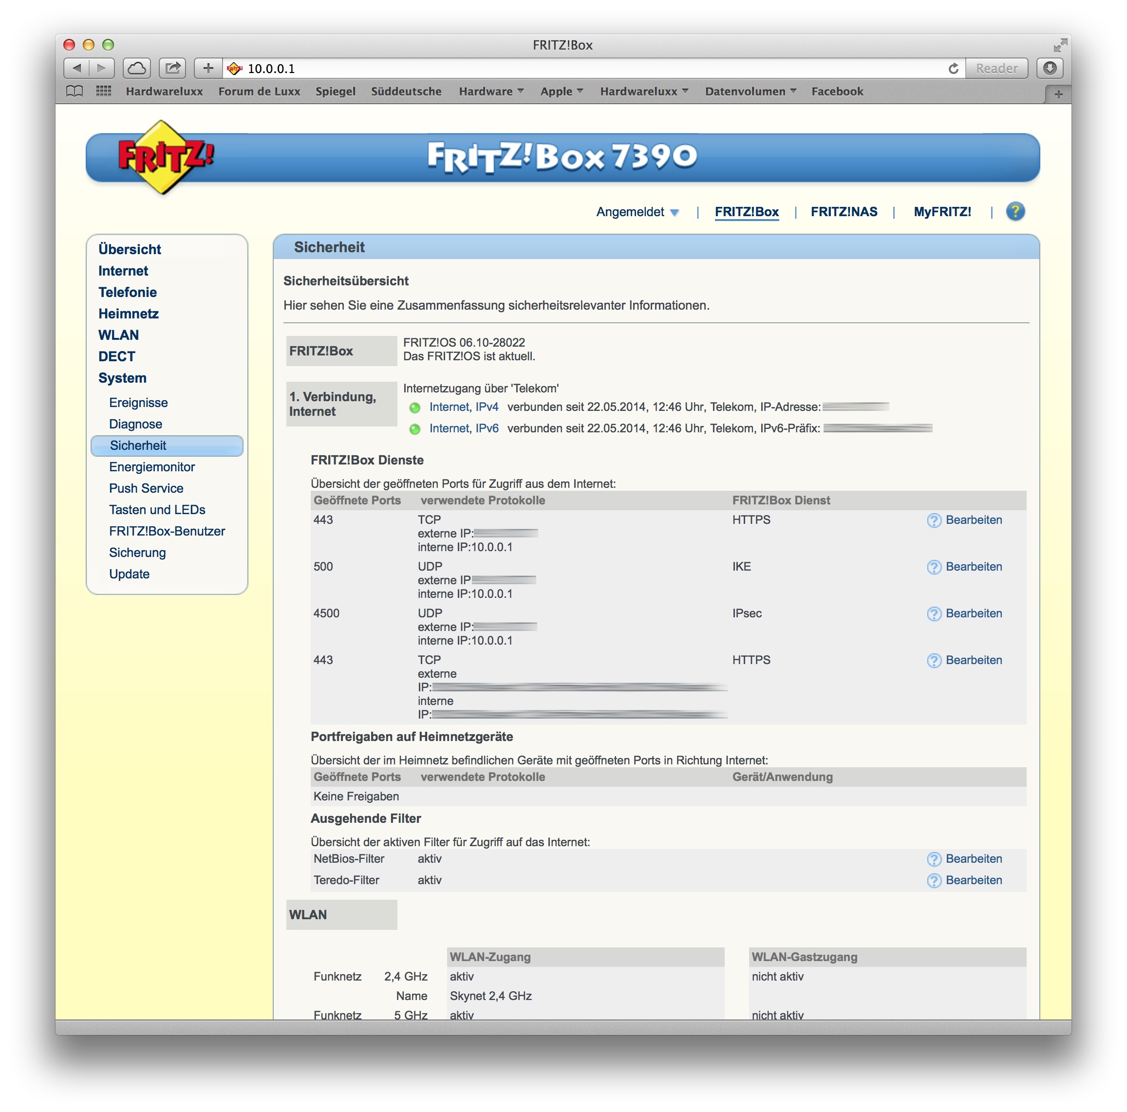Viewport: 1127px width, 1112px height.
Task: Select Tasten und LEDs entry
Action: 157,510
